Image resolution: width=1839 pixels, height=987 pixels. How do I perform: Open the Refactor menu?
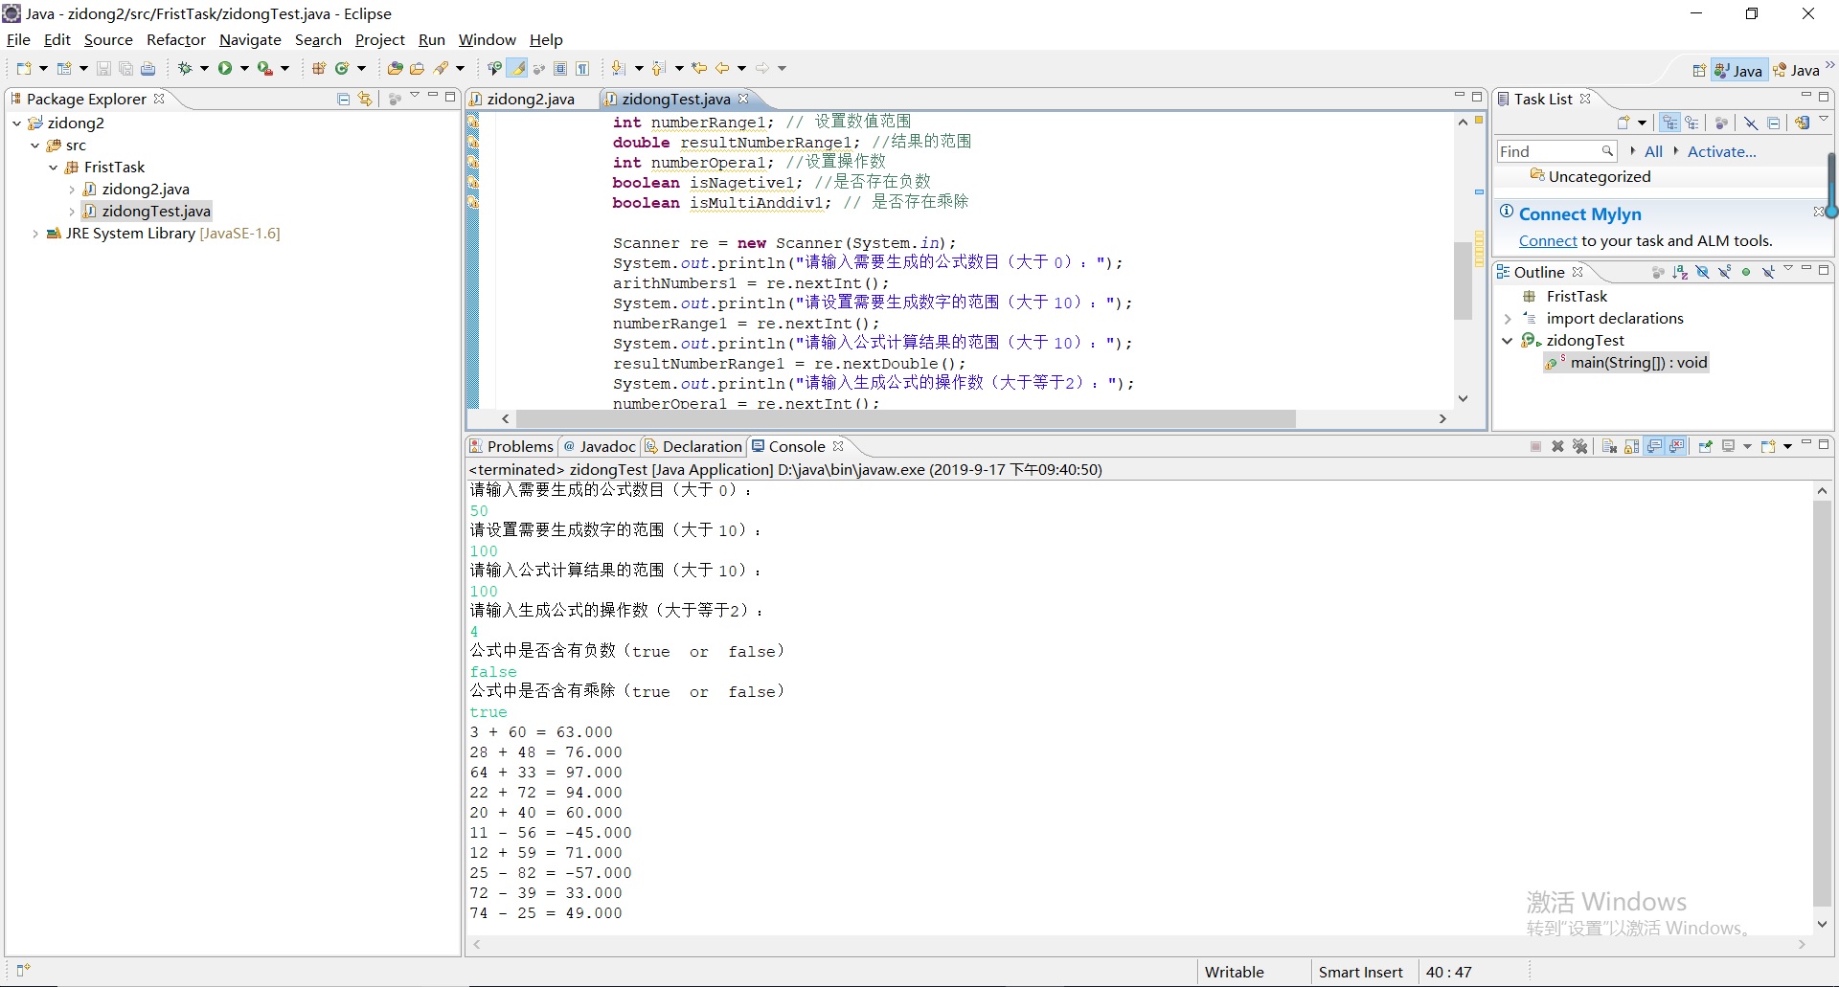[x=176, y=39]
